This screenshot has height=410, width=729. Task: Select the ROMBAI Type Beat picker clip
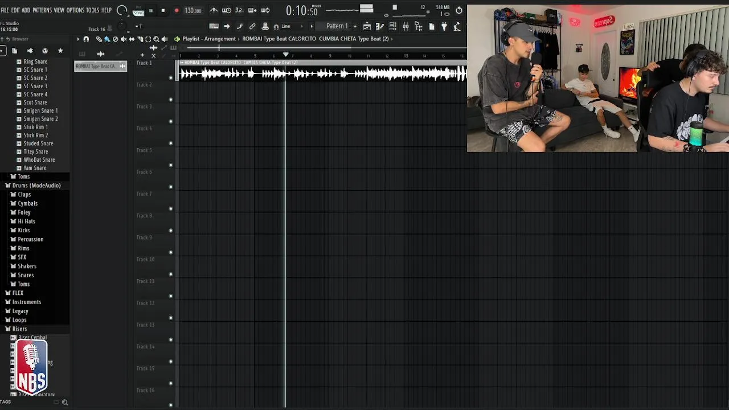pos(101,66)
